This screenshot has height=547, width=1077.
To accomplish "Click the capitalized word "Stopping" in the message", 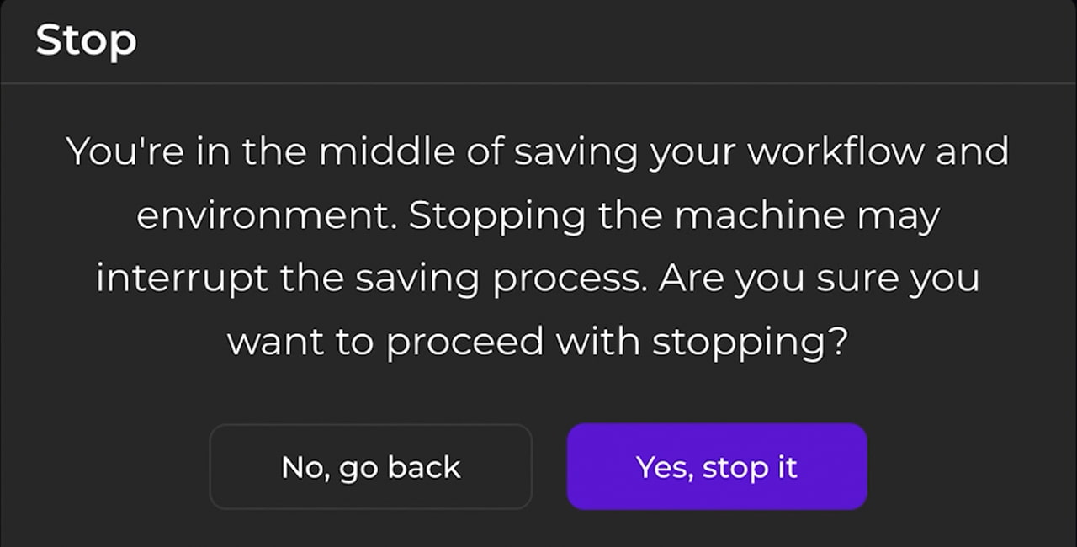I will (496, 216).
